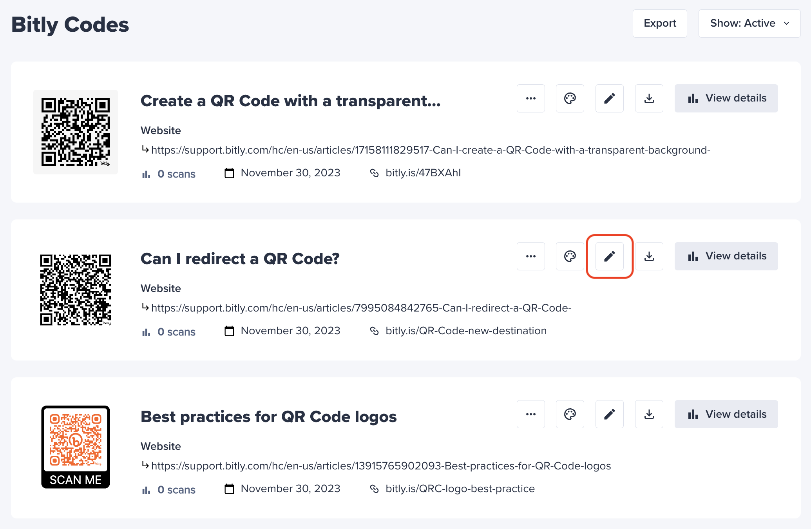Customize design of 'Best practices' QR code

tap(570, 414)
